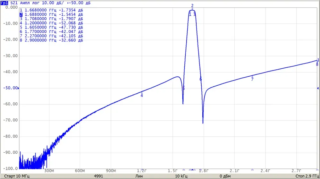Click marker 4 on the trace near 1.2 ГГц
This screenshot has width=320, height=179.
point(142,95)
